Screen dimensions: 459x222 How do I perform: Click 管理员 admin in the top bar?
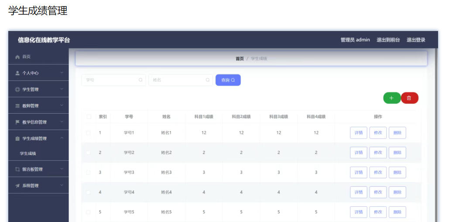pos(355,40)
